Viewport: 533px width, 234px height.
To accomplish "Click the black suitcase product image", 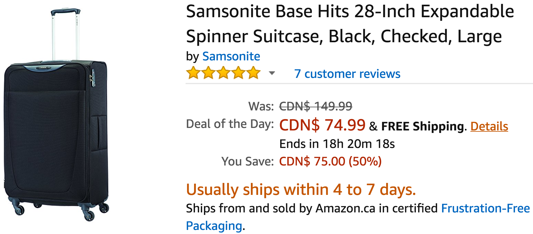I will [56, 114].
